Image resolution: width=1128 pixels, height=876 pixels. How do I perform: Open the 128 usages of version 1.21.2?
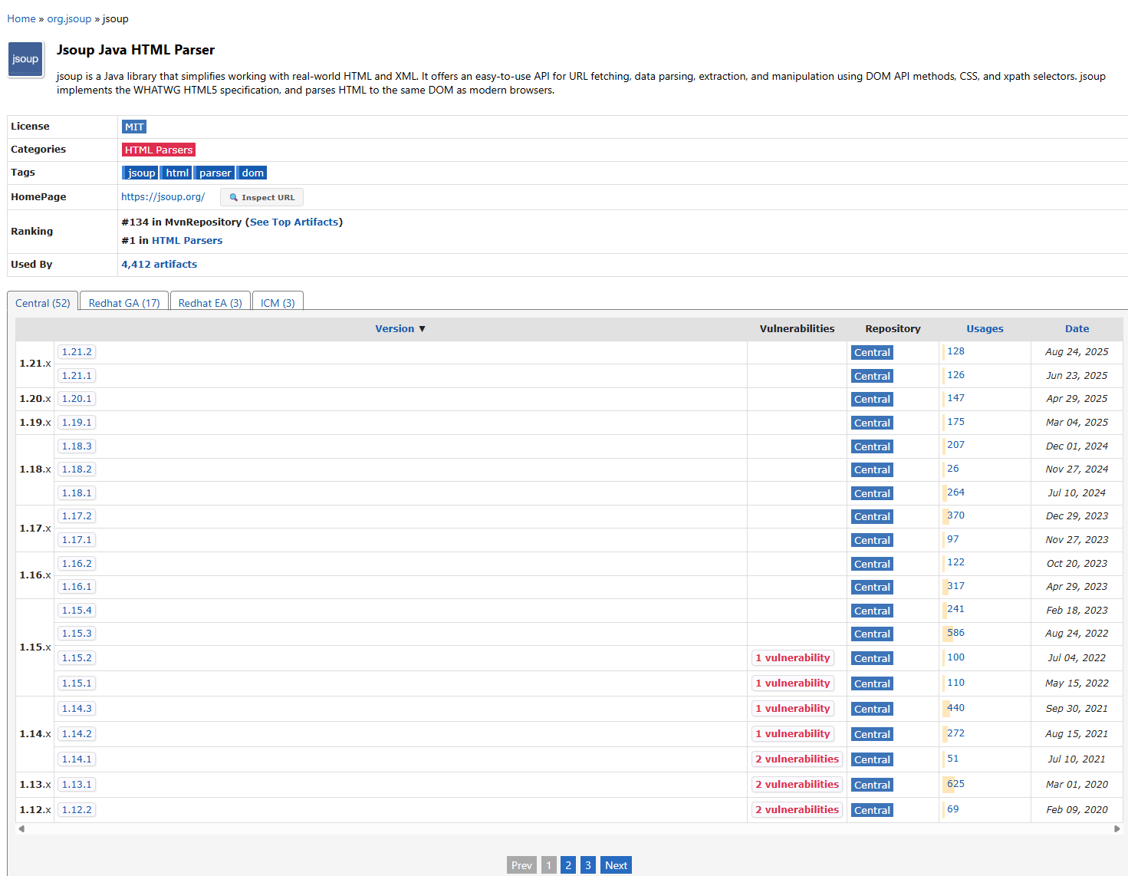[955, 351]
